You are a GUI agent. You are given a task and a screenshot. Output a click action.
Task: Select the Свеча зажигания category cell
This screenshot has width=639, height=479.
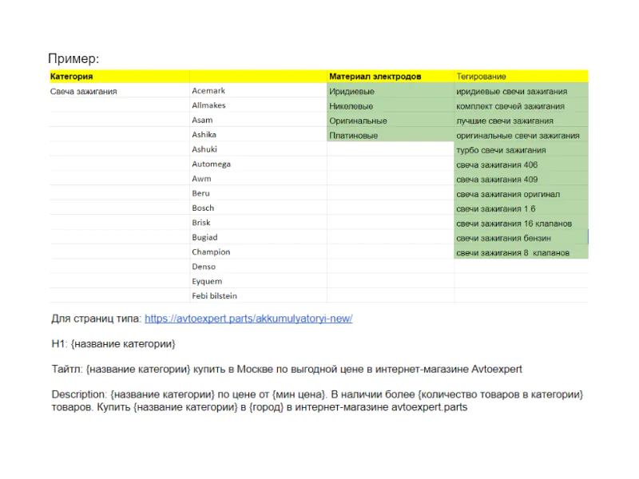(119, 91)
